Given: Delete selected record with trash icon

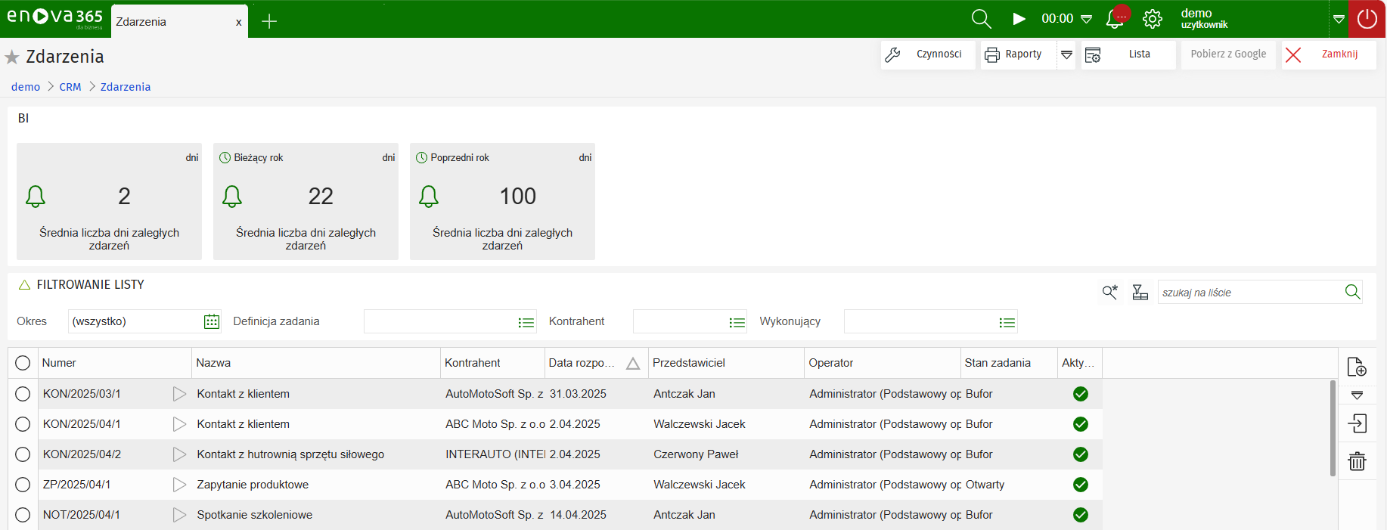Looking at the screenshot, I should (x=1357, y=461).
